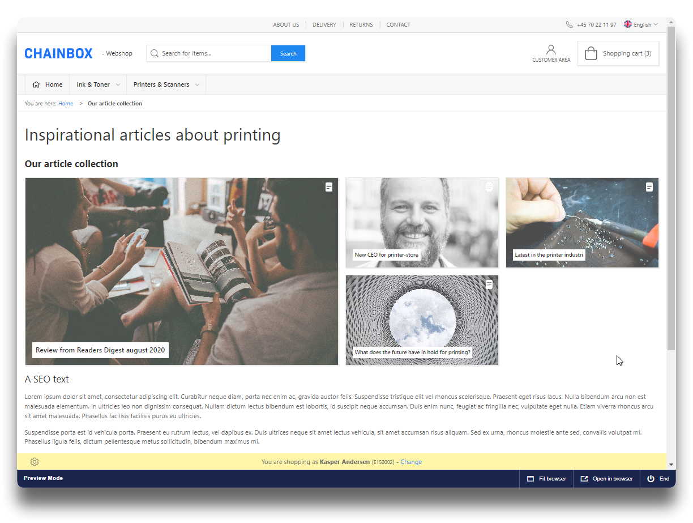Click the End power icon
Screen dimensions: 693x523
coord(651,479)
